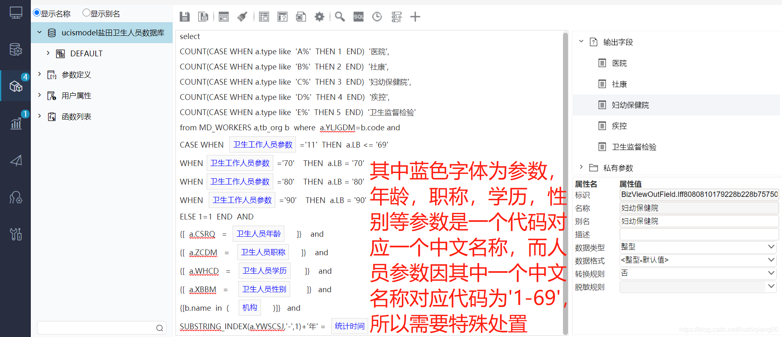Click the 标识 property value field
Image resolution: width=782 pixels, height=337 pixels.
pyautogui.click(x=699, y=194)
